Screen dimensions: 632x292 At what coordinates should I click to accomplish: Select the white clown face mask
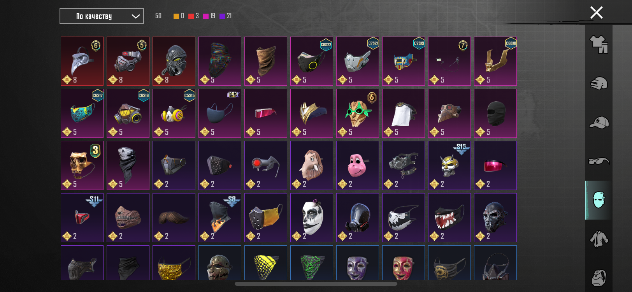pyautogui.click(x=312, y=218)
